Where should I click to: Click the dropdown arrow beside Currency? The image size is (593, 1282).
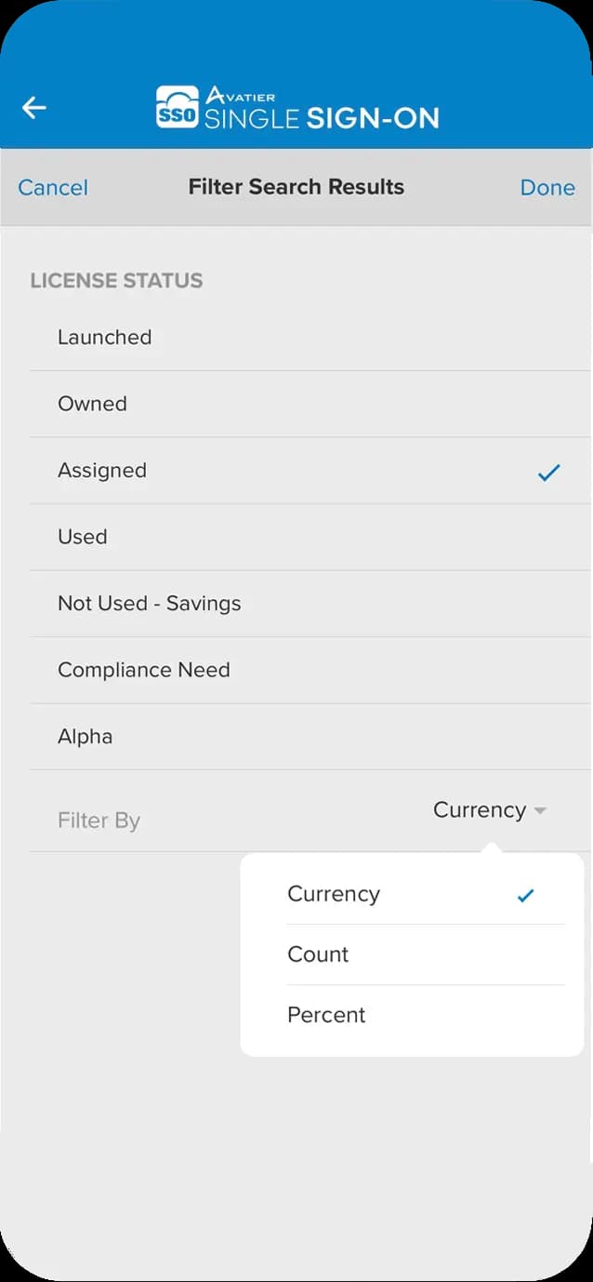pos(540,811)
